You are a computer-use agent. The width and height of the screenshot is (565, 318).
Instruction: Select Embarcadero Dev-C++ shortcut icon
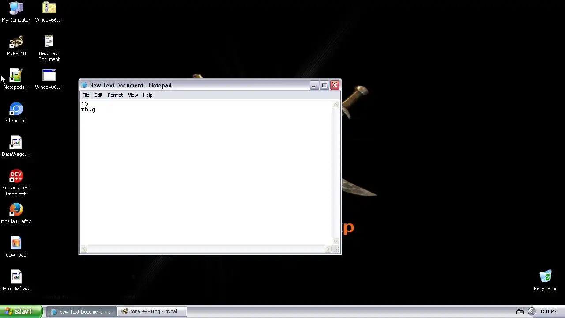16,182
